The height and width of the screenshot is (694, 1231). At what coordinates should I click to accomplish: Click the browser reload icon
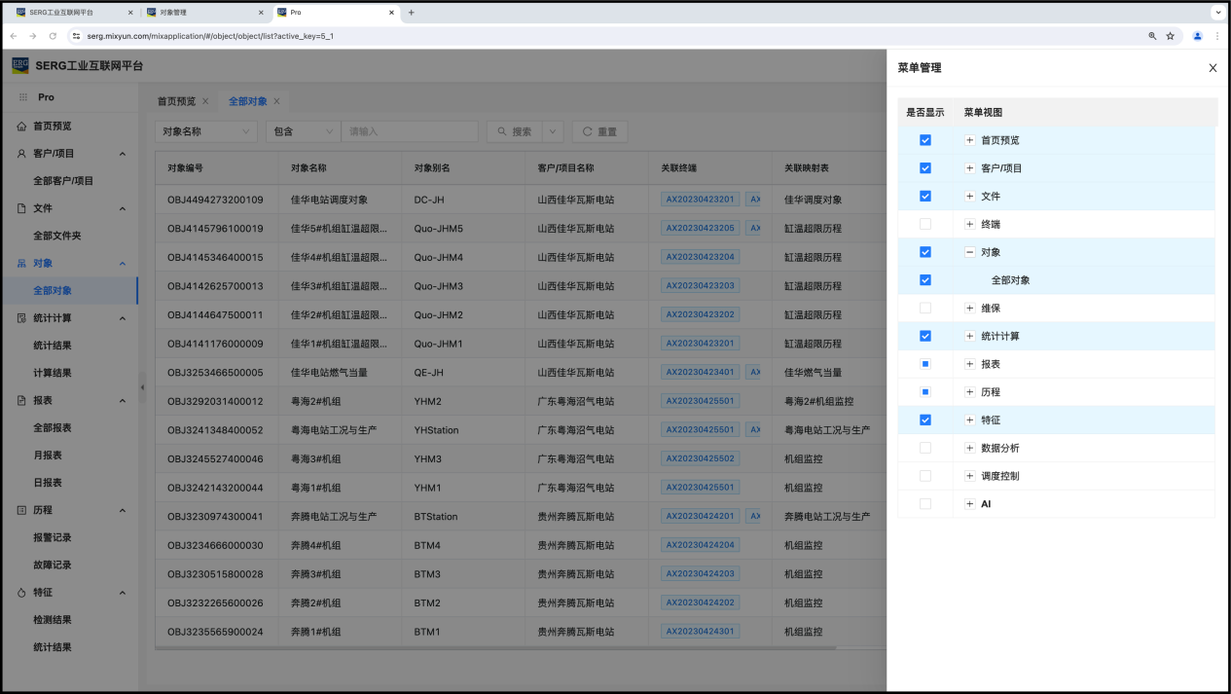point(53,36)
